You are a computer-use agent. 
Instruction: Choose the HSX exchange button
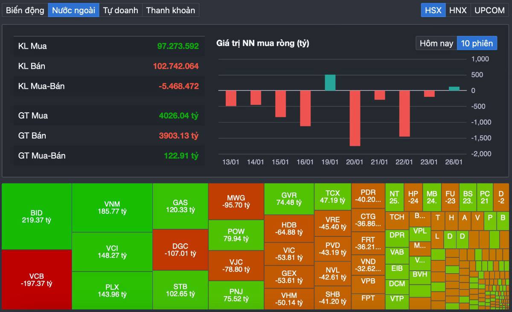[x=433, y=10]
